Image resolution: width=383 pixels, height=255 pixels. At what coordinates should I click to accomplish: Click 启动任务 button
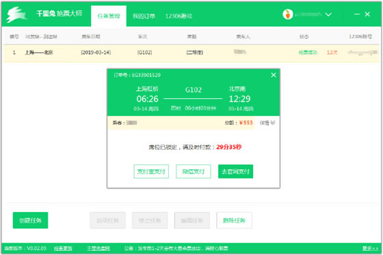pos(108,220)
